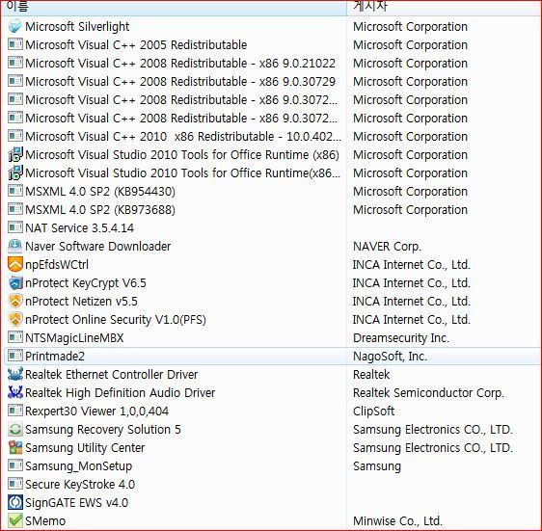Click publisher Dreamsecurity Inc.
The height and width of the screenshot is (531, 542).
[x=401, y=338]
